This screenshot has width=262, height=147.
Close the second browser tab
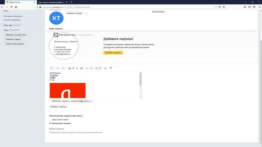pyautogui.click(x=67, y=2)
